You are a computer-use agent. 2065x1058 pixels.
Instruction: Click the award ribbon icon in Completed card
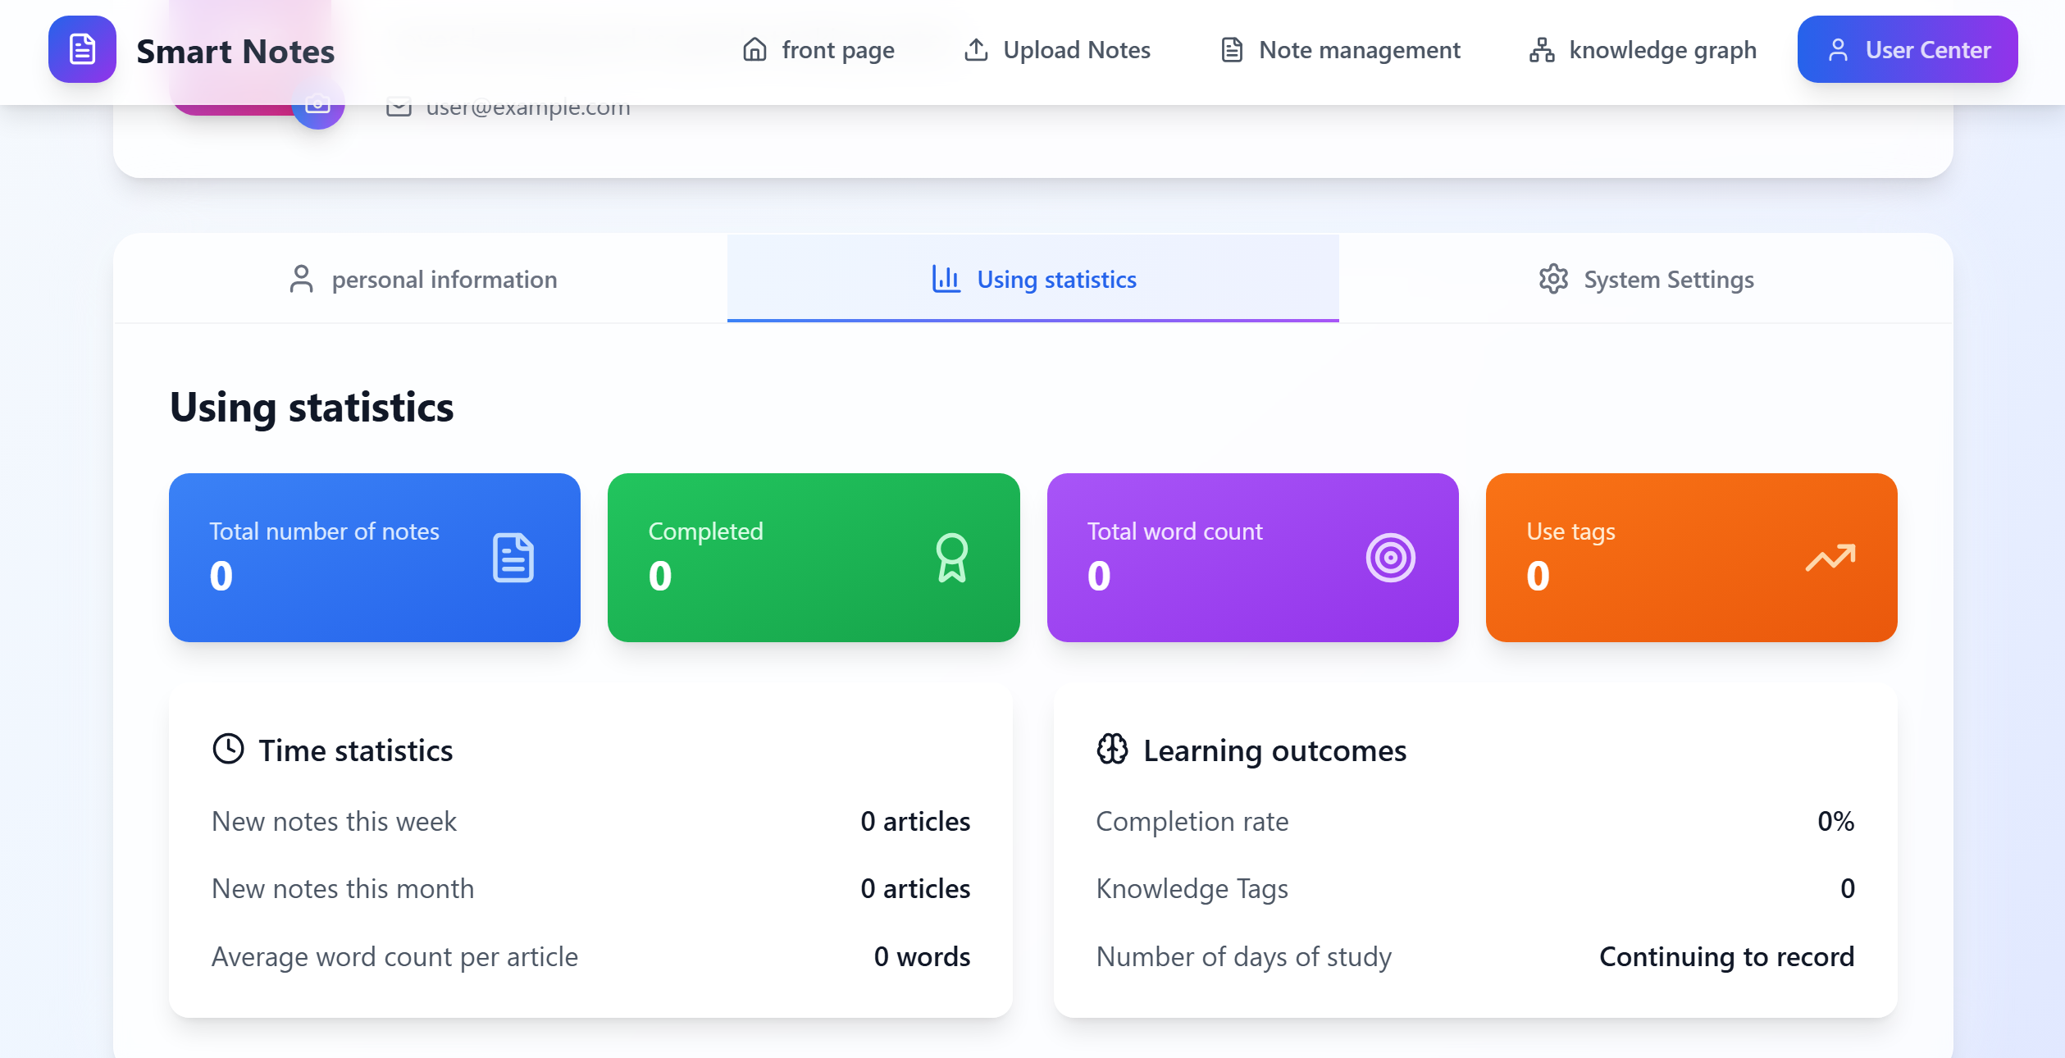951,558
